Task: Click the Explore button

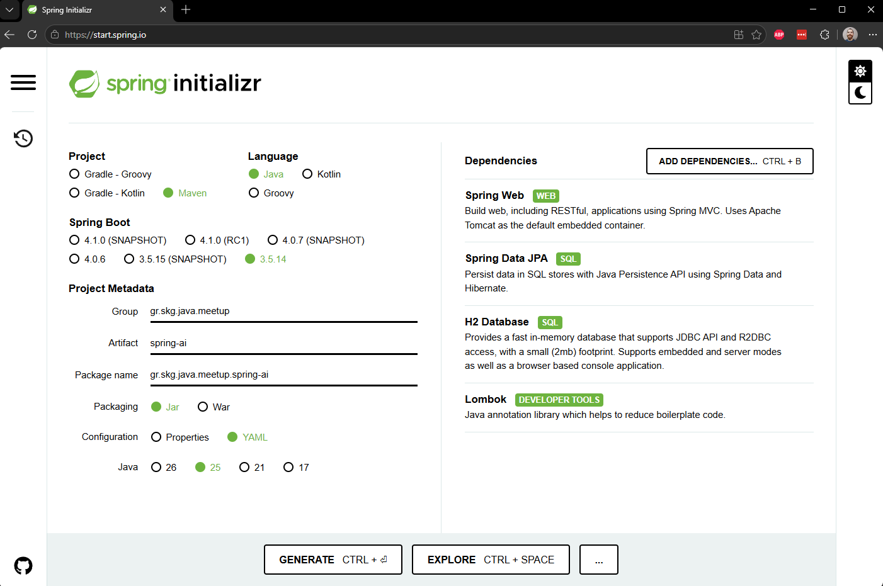Action: click(x=491, y=560)
